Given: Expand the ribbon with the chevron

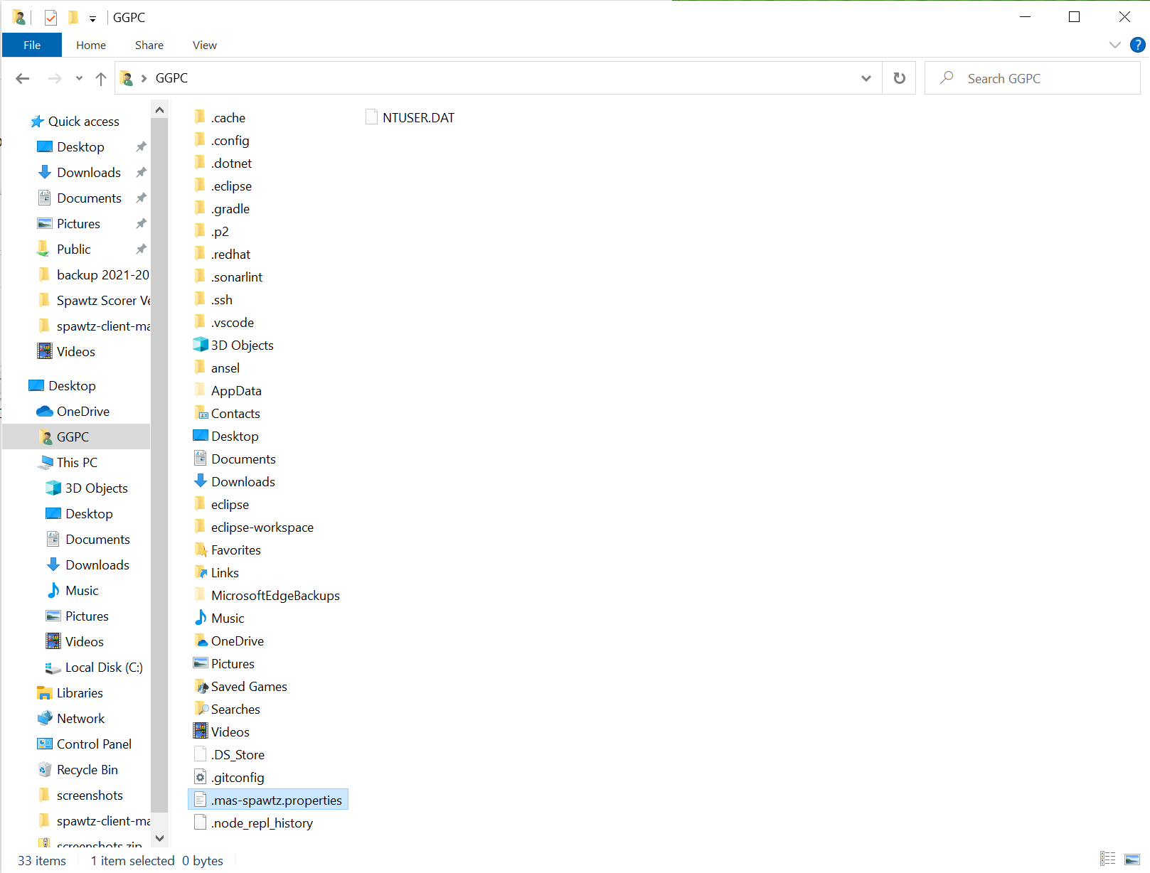Looking at the screenshot, I should click(x=1114, y=45).
